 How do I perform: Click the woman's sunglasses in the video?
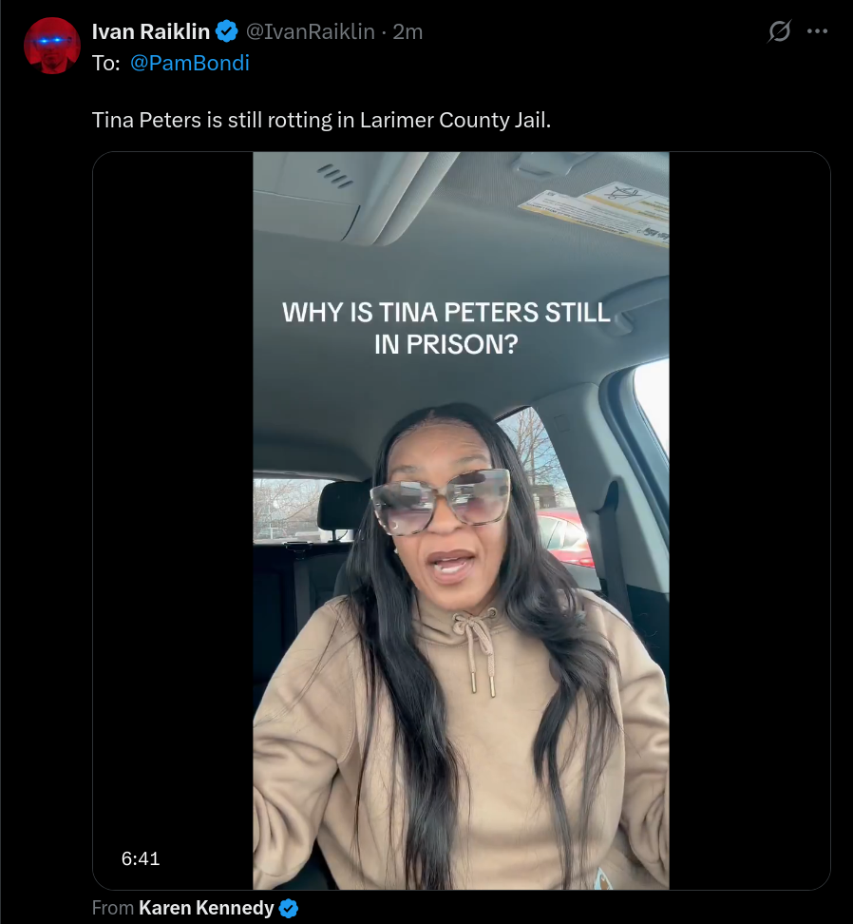(x=441, y=501)
